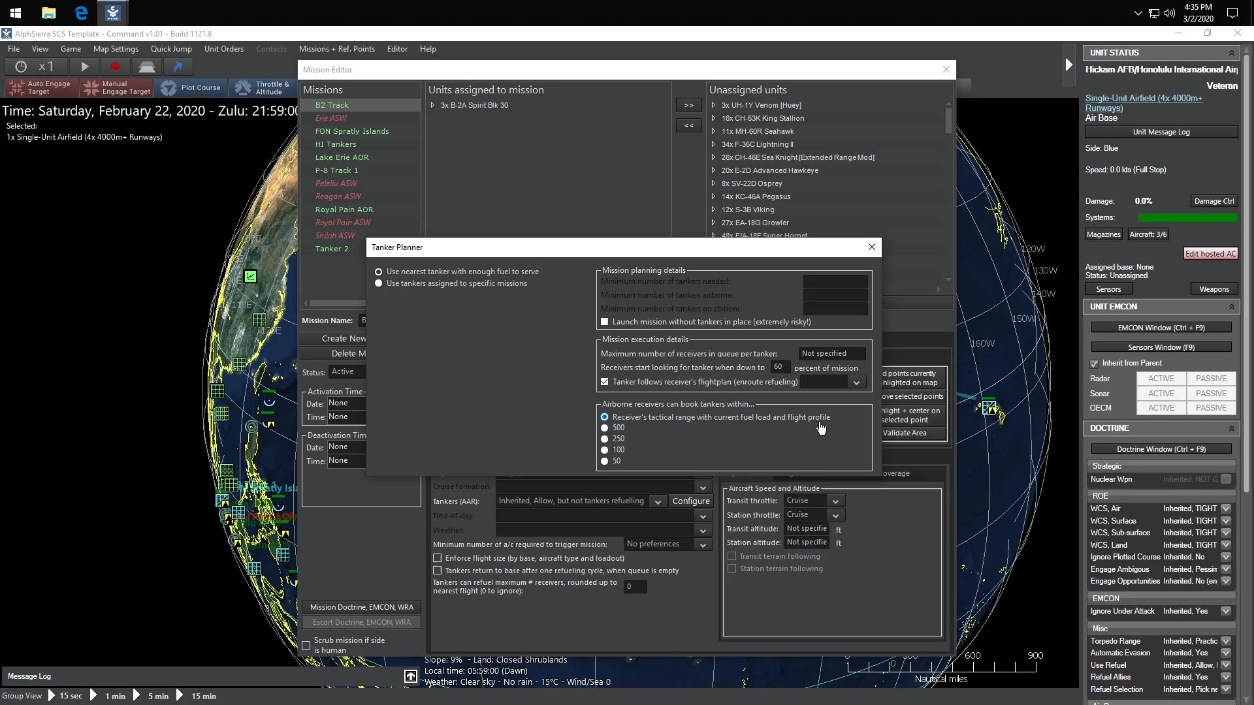Select receiver's tactical range radio option
The height and width of the screenshot is (705, 1254).
pos(605,417)
